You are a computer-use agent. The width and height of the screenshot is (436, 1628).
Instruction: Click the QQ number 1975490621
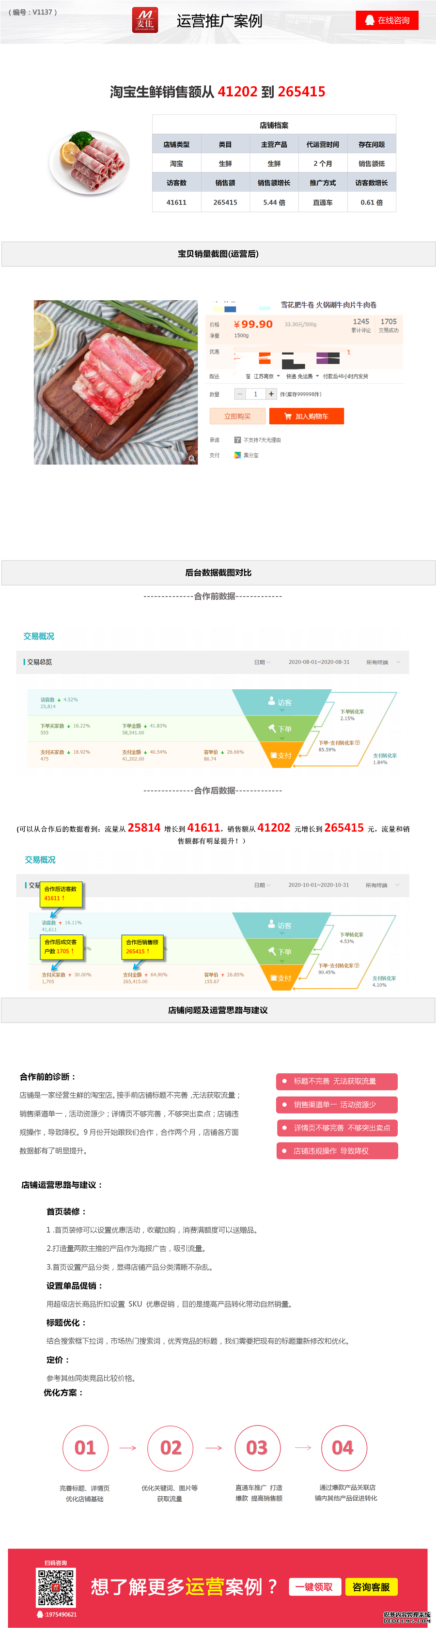tap(61, 1615)
